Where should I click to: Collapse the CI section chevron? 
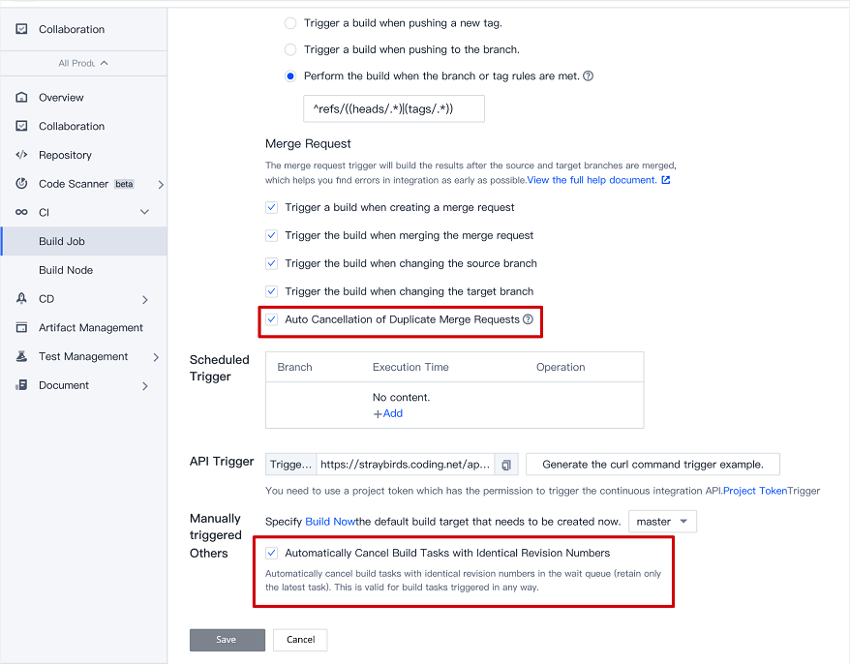click(x=145, y=212)
